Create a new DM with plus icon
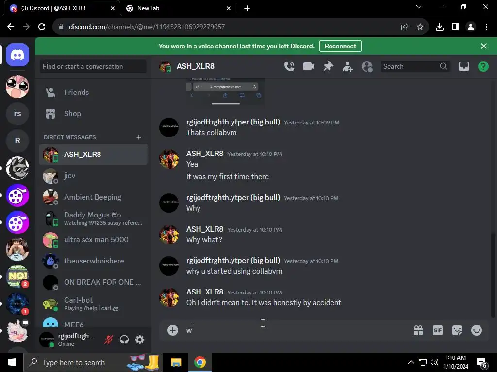Screen dimensions: 497x372 tap(138, 137)
